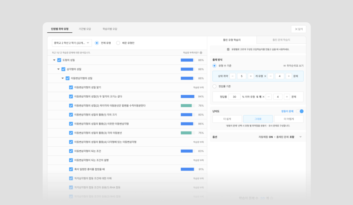
Task: Switch to the 기간별 오답 tab
Action: click(x=85, y=29)
